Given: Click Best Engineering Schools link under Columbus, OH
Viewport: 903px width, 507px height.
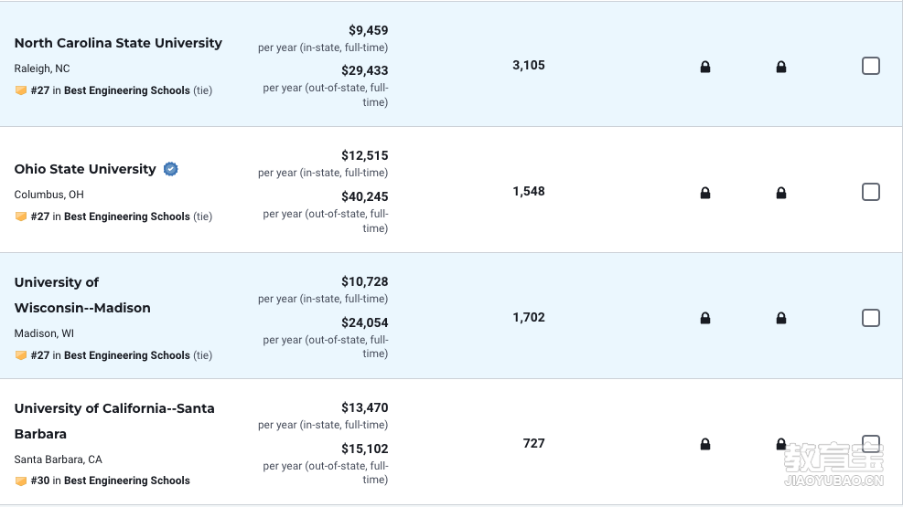Looking at the screenshot, I should pyautogui.click(x=126, y=217).
